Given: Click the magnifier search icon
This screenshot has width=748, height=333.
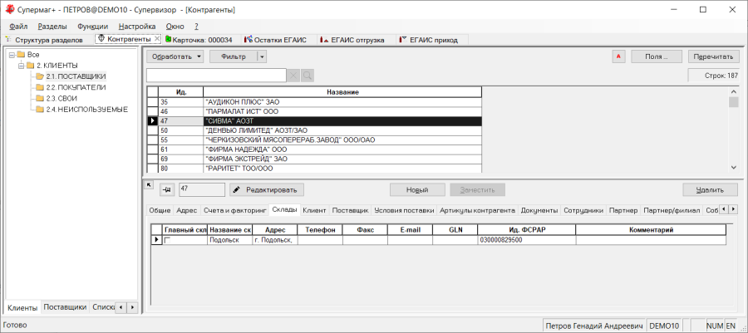Looking at the screenshot, I should tap(308, 76).
